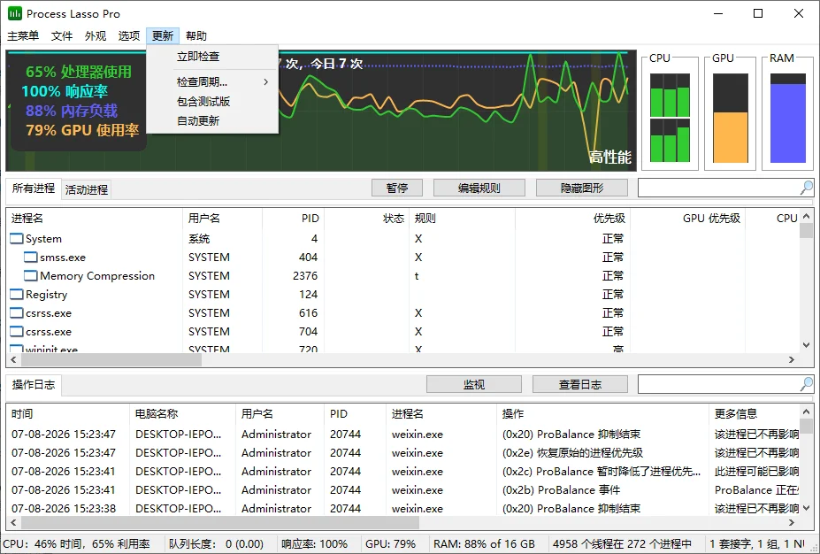Click the 编辑规则 button
The width and height of the screenshot is (820, 554).
[479, 188]
